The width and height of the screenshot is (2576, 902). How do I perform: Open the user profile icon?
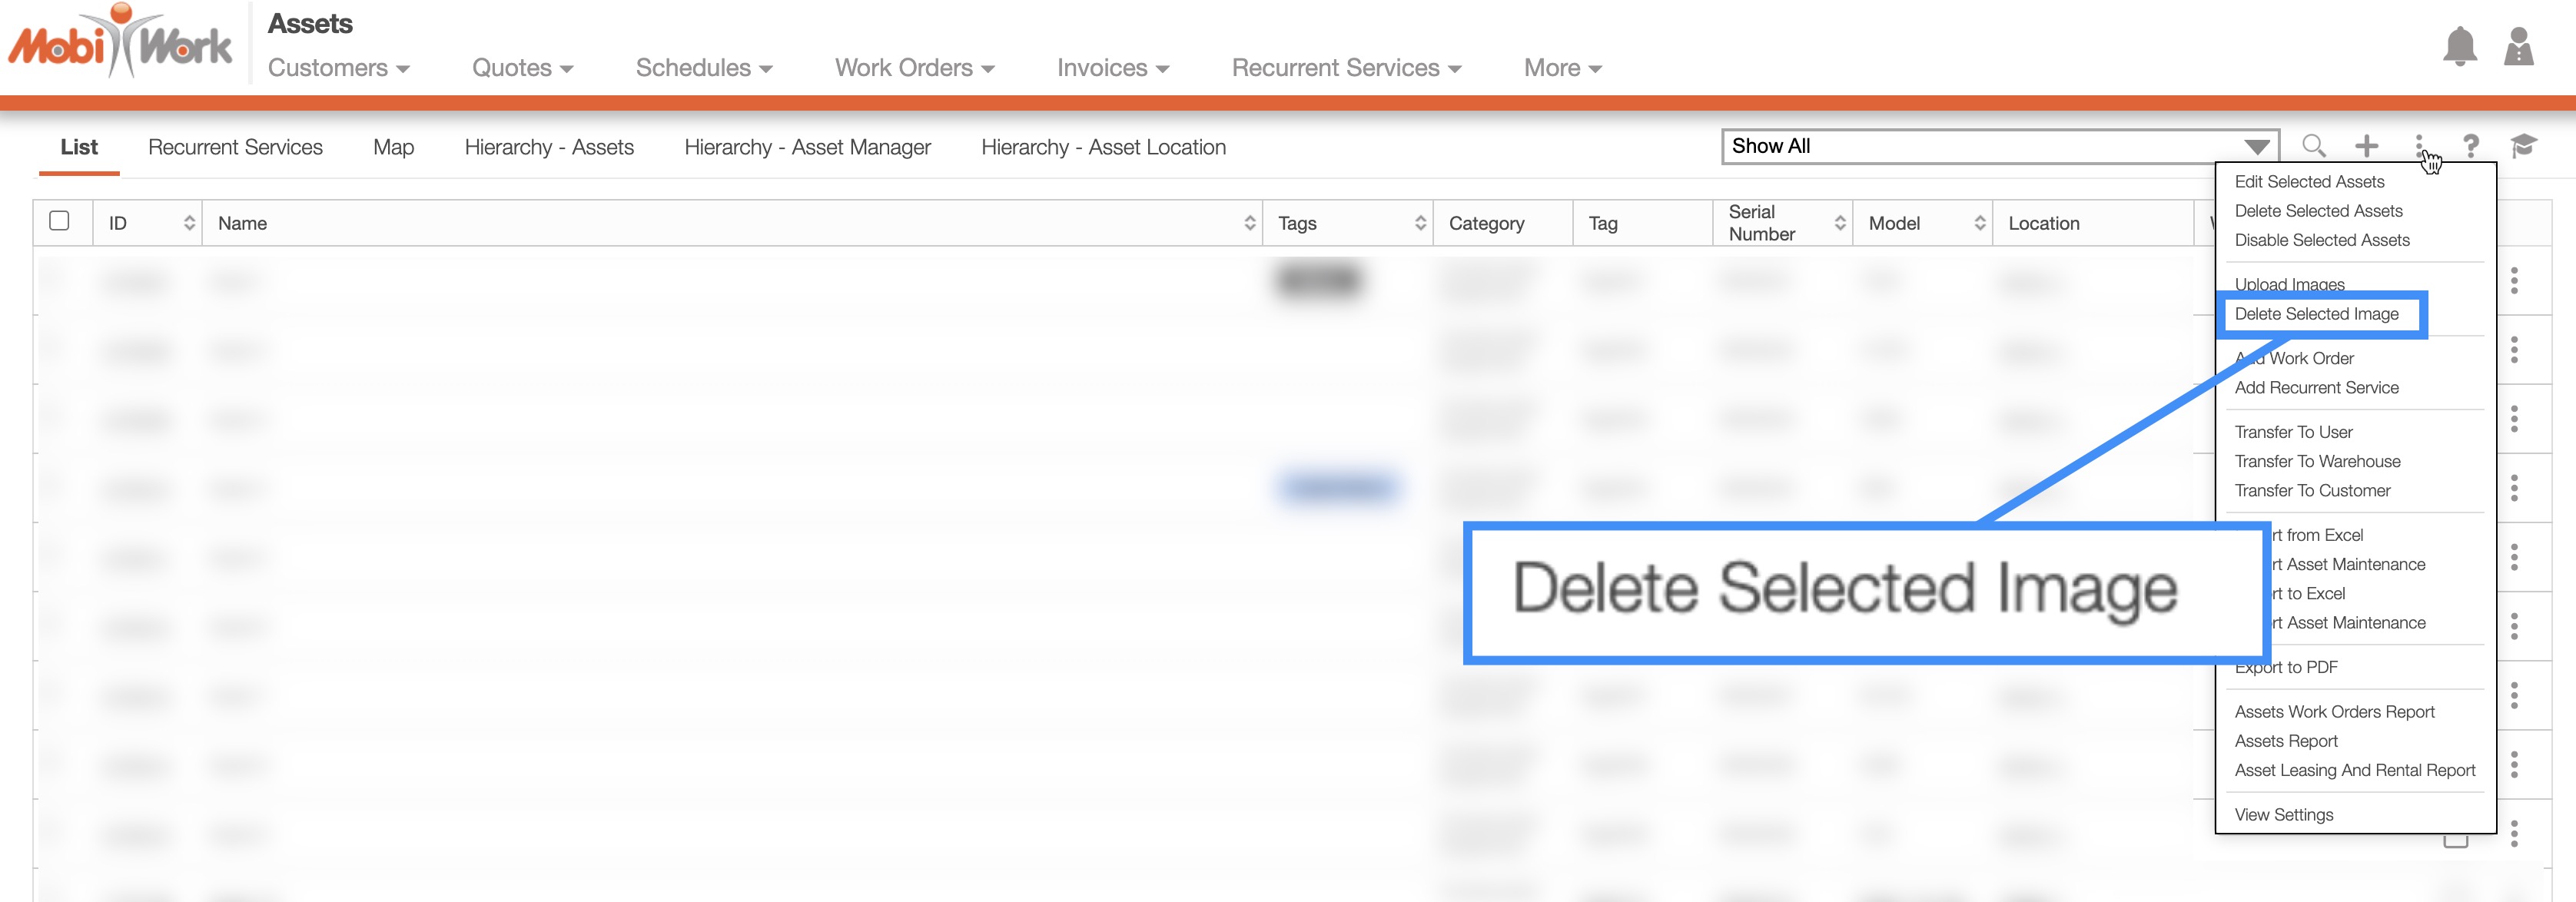(2518, 47)
